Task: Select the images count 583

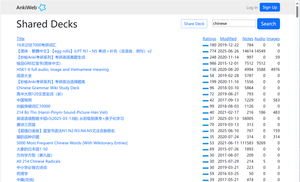Action: coord(276,100)
